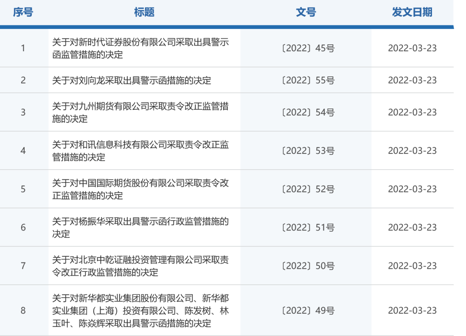
Task: Click serial number 4 cell
Action: pyautogui.click(x=23, y=151)
